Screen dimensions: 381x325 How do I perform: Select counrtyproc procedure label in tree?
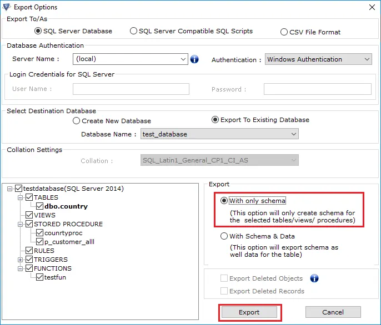pyautogui.click(x=63, y=233)
